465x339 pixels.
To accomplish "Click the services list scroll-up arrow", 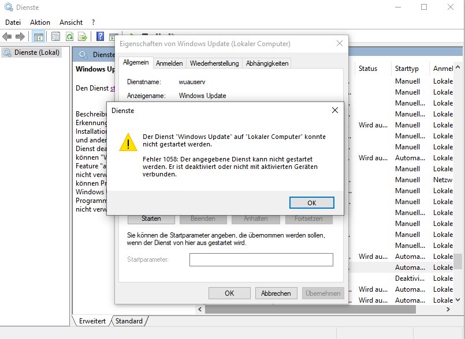I will [458, 67].
